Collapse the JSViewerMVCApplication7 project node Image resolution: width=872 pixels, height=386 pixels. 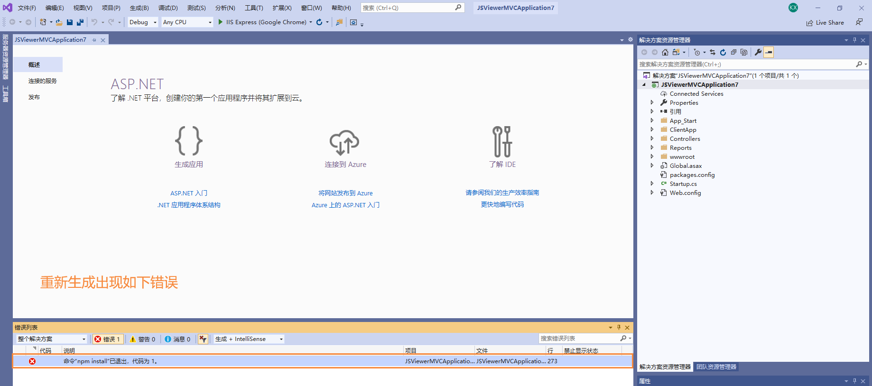(644, 84)
